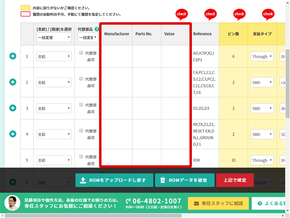Add a row with the plus icon beside row 2

pyautogui.click(x=13, y=82)
